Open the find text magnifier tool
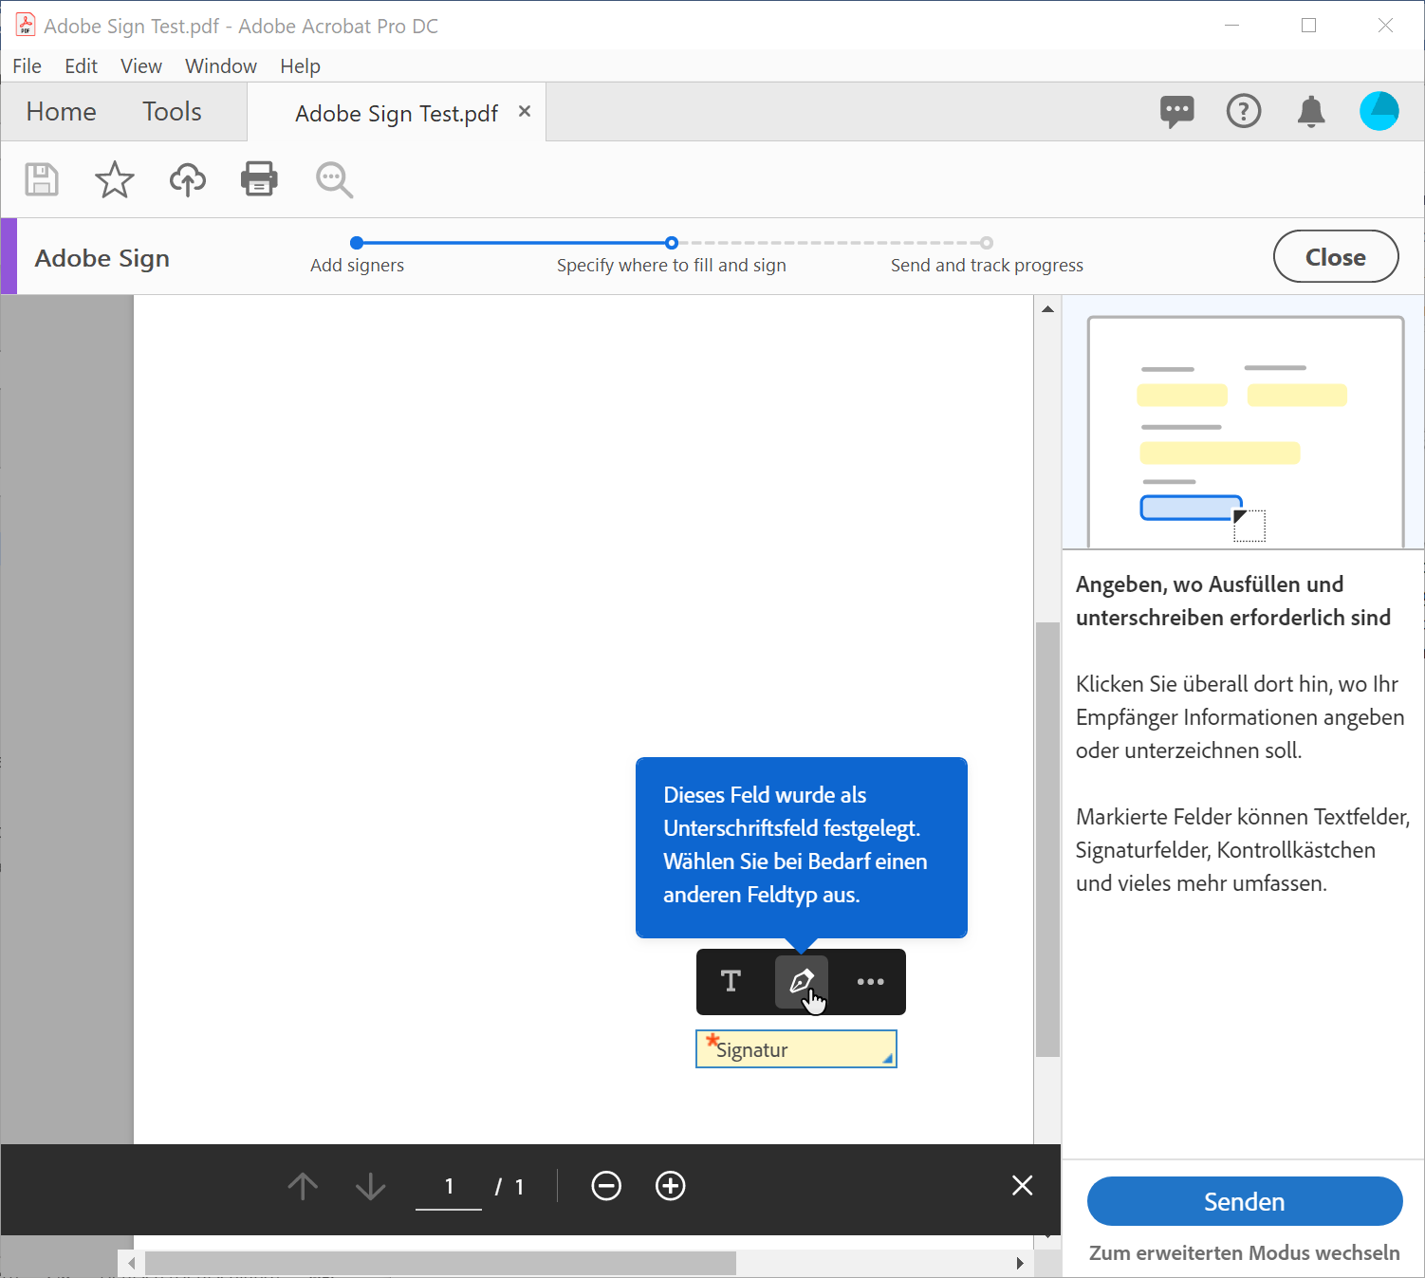The image size is (1425, 1278). tap(334, 179)
